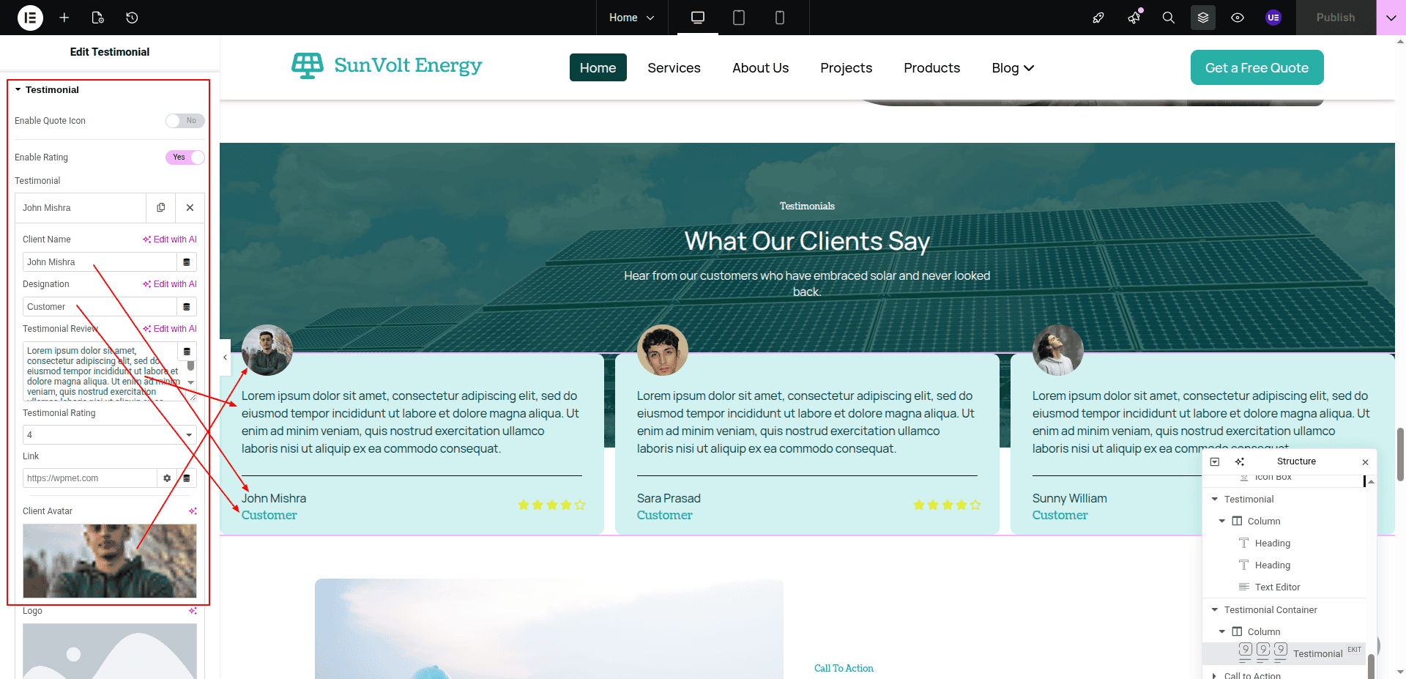Disable the Enable Rating switch
Image resolution: width=1406 pixels, height=679 pixels.
click(185, 157)
